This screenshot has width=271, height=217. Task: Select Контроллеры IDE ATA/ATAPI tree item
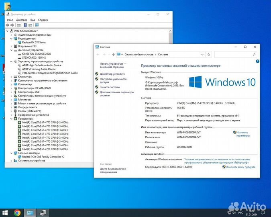35,88
